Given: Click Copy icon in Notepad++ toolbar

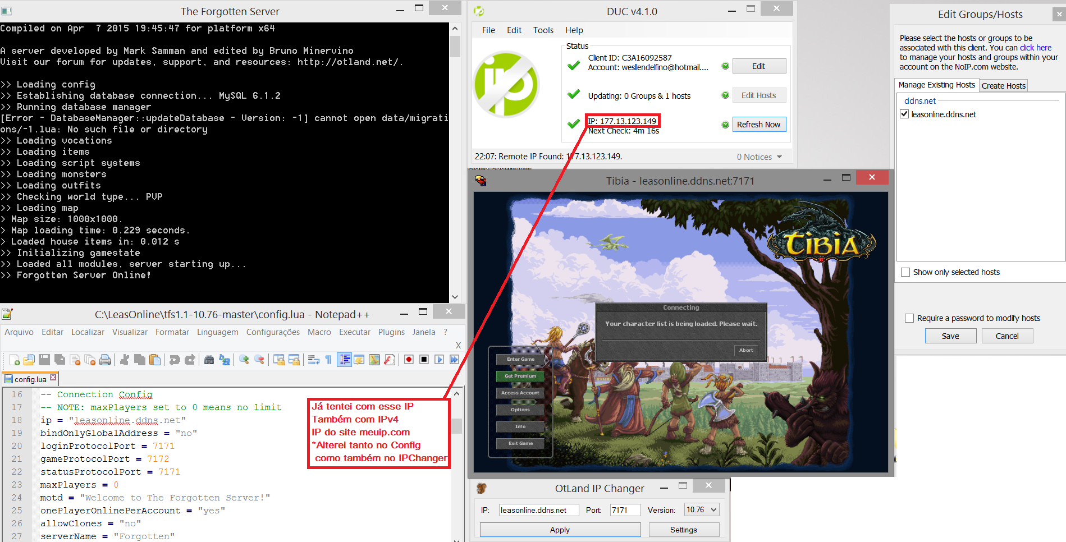Looking at the screenshot, I should [140, 360].
